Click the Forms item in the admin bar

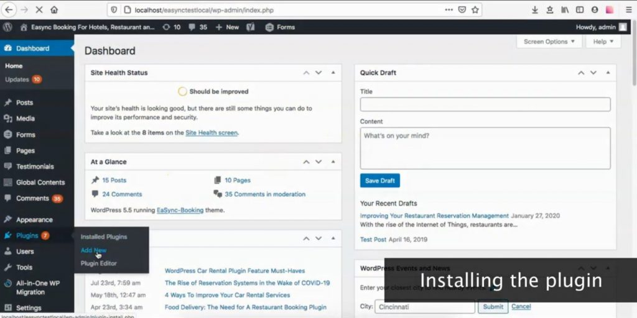[x=280, y=27]
